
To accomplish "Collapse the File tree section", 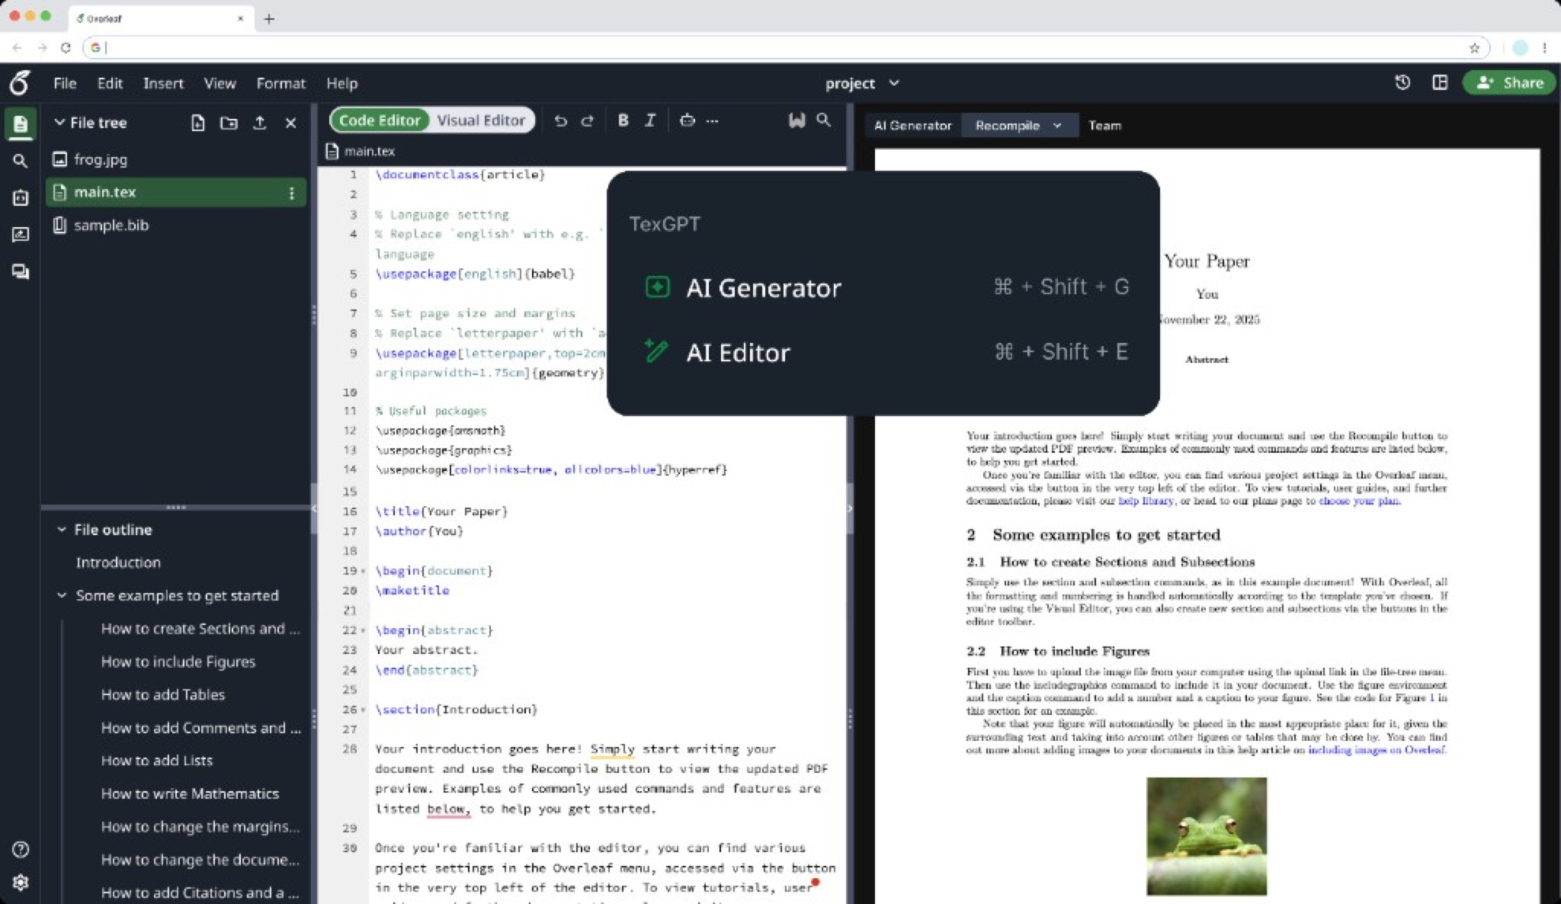I will click(x=59, y=122).
